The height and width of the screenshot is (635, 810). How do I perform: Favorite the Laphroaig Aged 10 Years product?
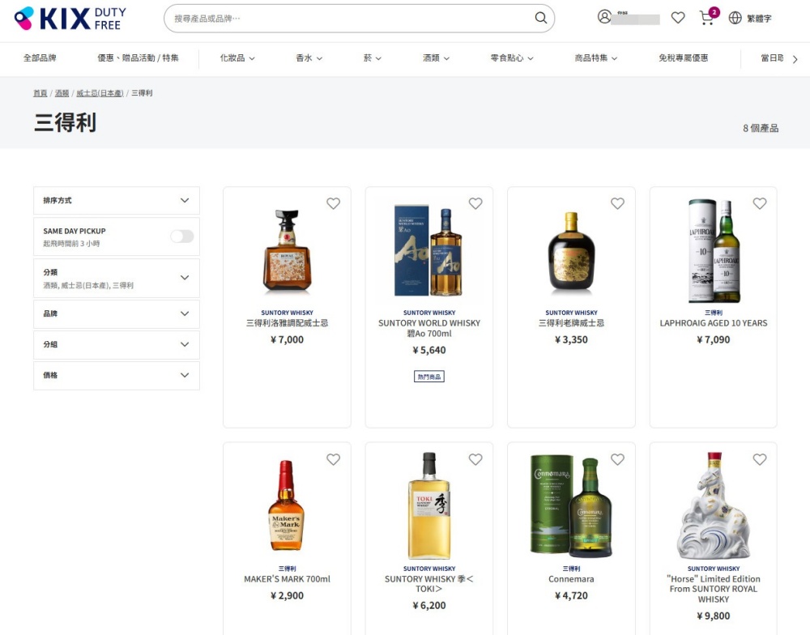759,203
